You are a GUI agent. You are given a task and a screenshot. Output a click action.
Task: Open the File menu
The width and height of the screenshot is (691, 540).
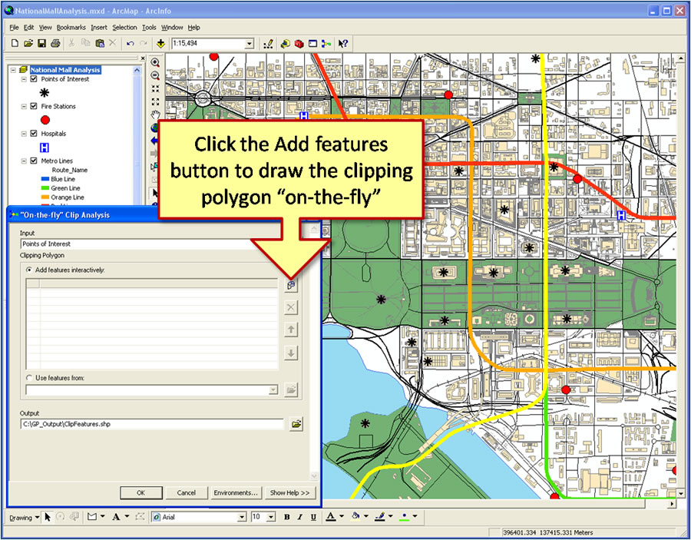pos(14,28)
